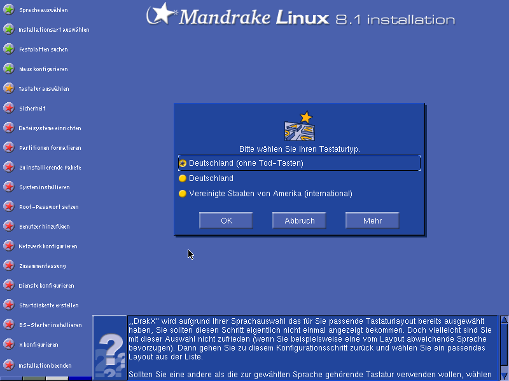Jump to the Festplatten suchen step

(43, 50)
